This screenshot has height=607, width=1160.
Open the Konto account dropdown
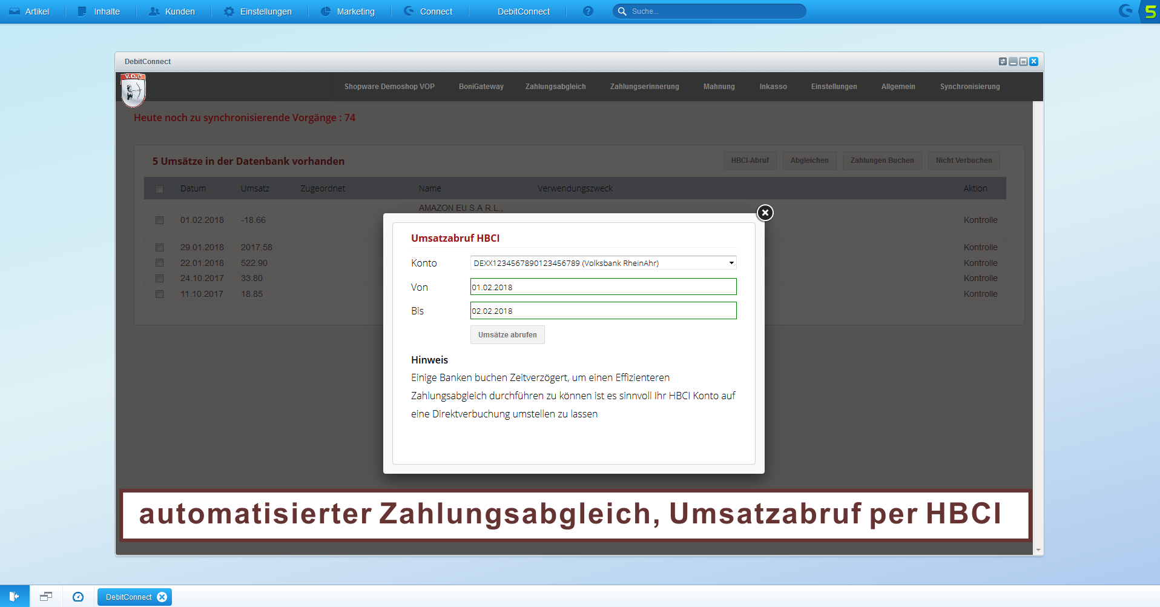click(604, 263)
